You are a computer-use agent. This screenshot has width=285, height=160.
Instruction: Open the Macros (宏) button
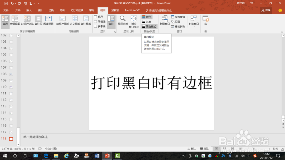pos(205,20)
